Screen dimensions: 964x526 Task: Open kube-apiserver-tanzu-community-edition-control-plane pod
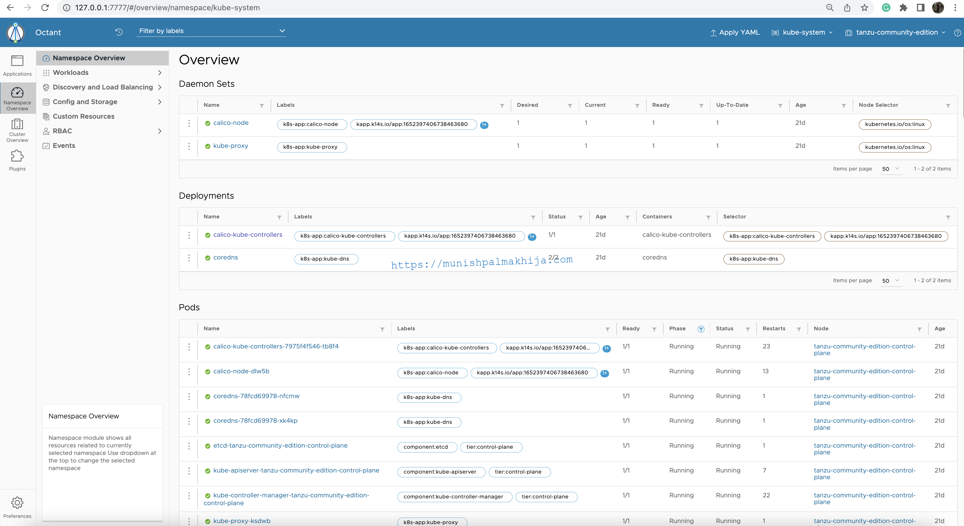point(296,470)
